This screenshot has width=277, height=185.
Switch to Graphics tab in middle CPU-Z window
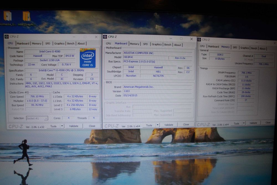[157, 44]
